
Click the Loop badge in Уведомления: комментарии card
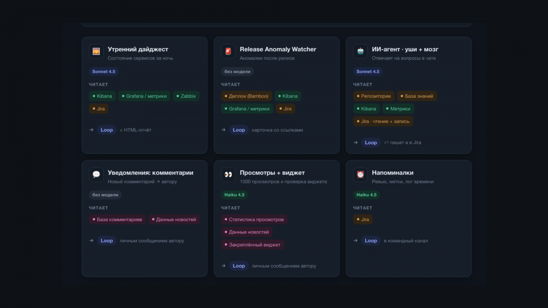(x=107, y=241)
